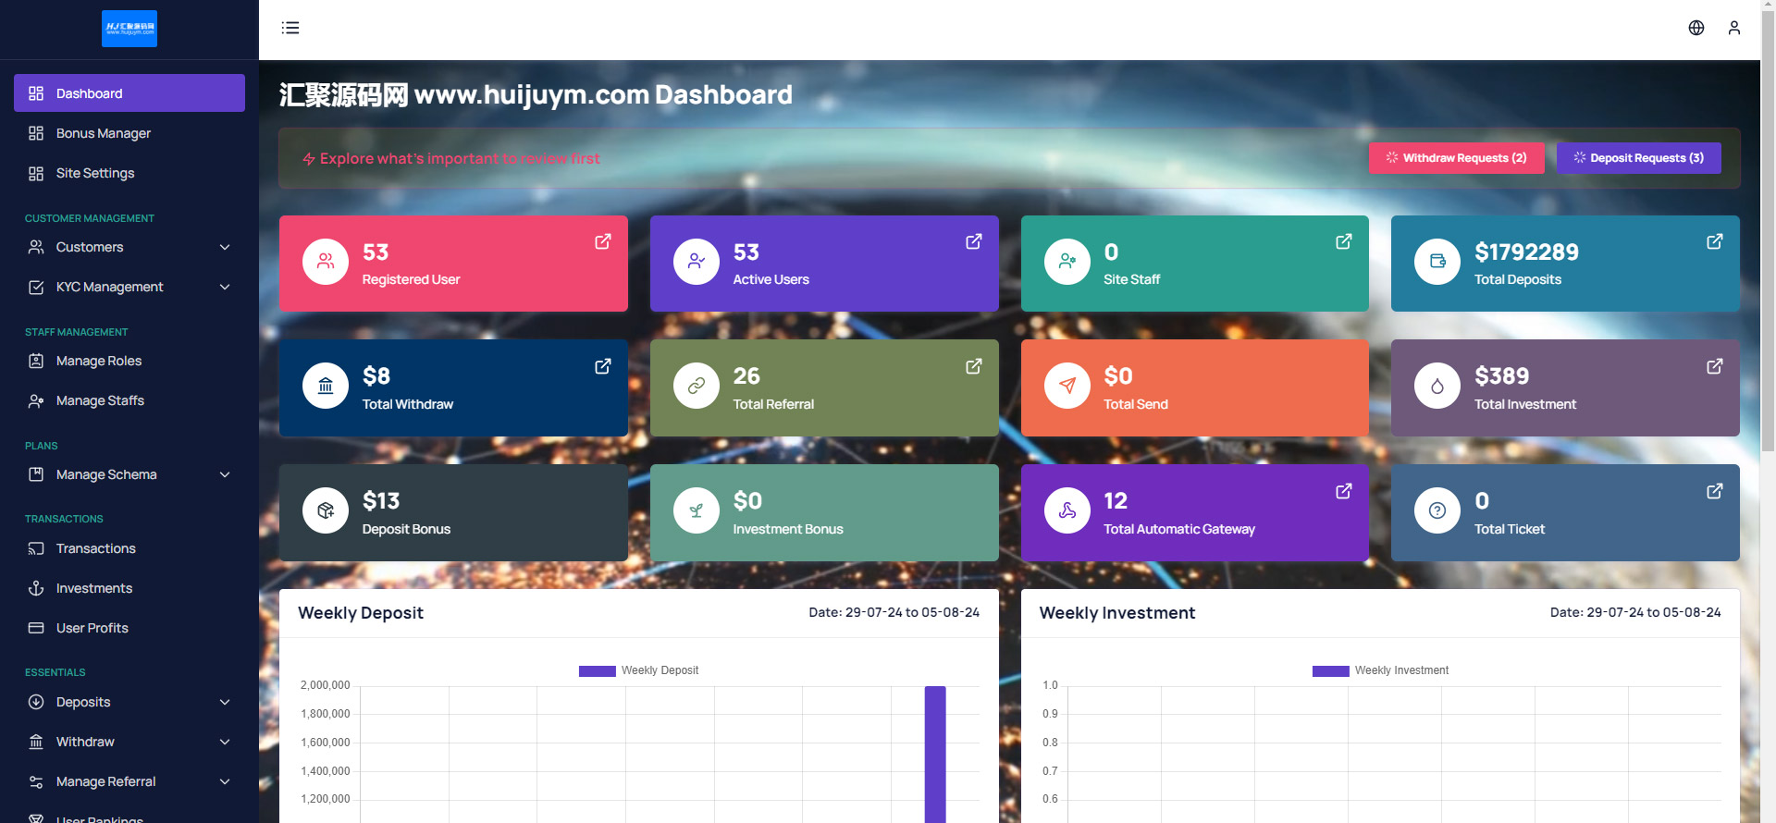Click the Automatic Gateway webhook icon
Viewport: 1776px width, 823px height.
click(x=1067, y=510)
